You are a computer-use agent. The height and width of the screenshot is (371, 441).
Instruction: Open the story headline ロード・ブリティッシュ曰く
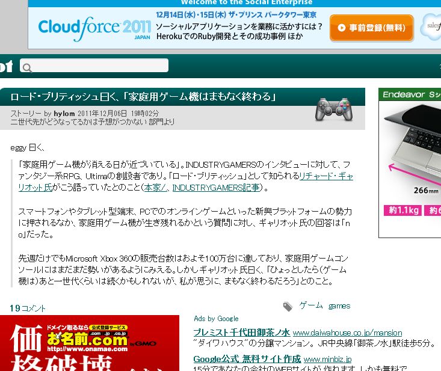[x=143, y=97]
